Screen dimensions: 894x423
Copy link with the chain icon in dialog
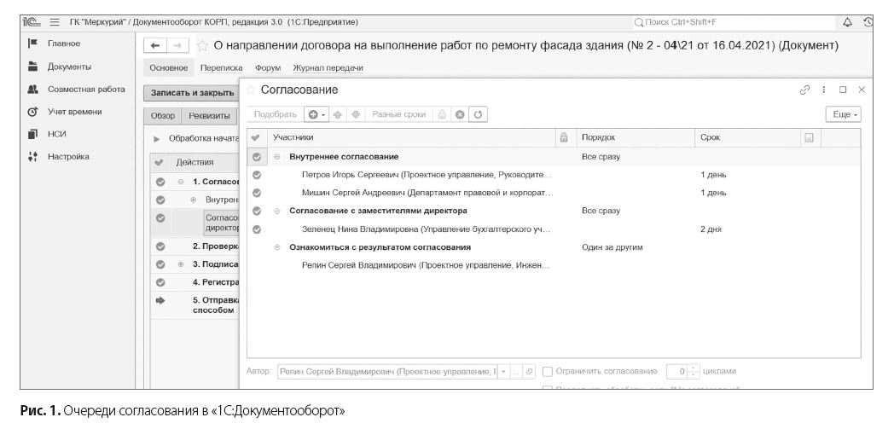coord(805,90)
